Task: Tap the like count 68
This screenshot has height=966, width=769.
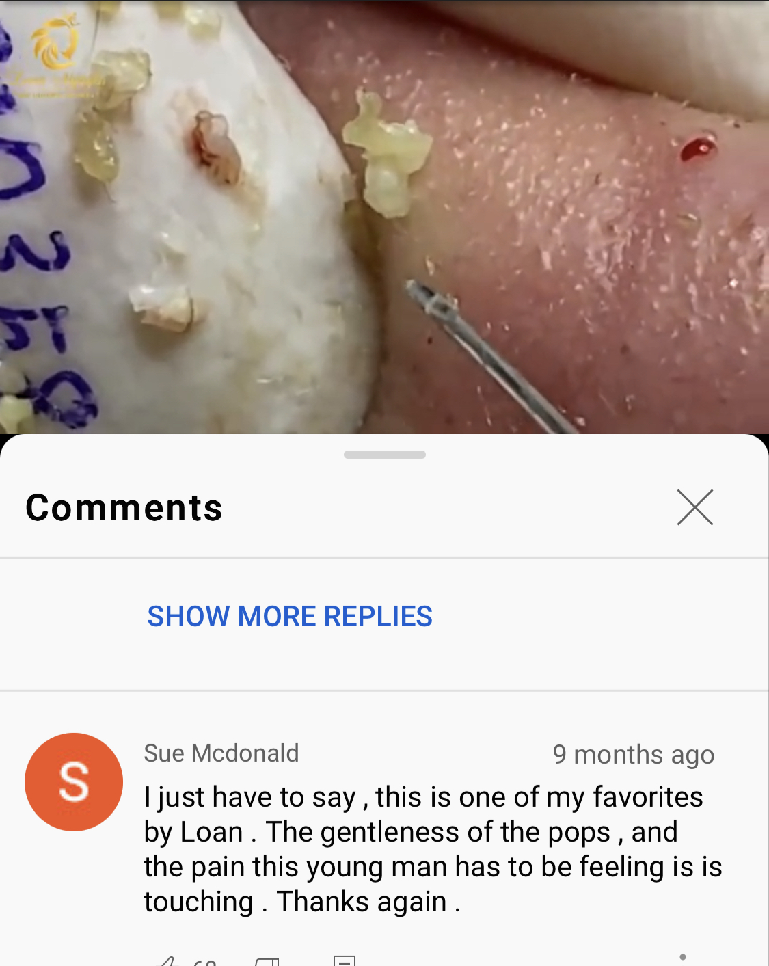Action: tap(204, 962)
